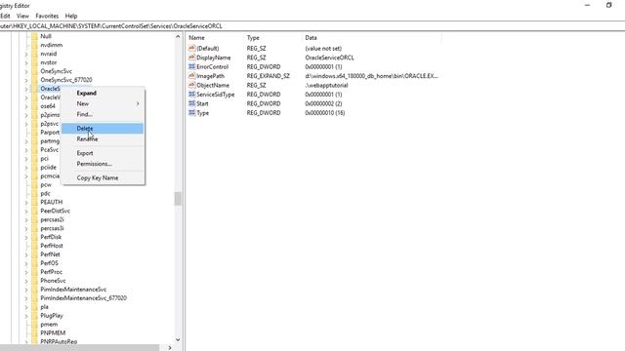Viewport: 625px width, 351px height.
Task: Select Delete in the context menu
Action: [103, 128]
